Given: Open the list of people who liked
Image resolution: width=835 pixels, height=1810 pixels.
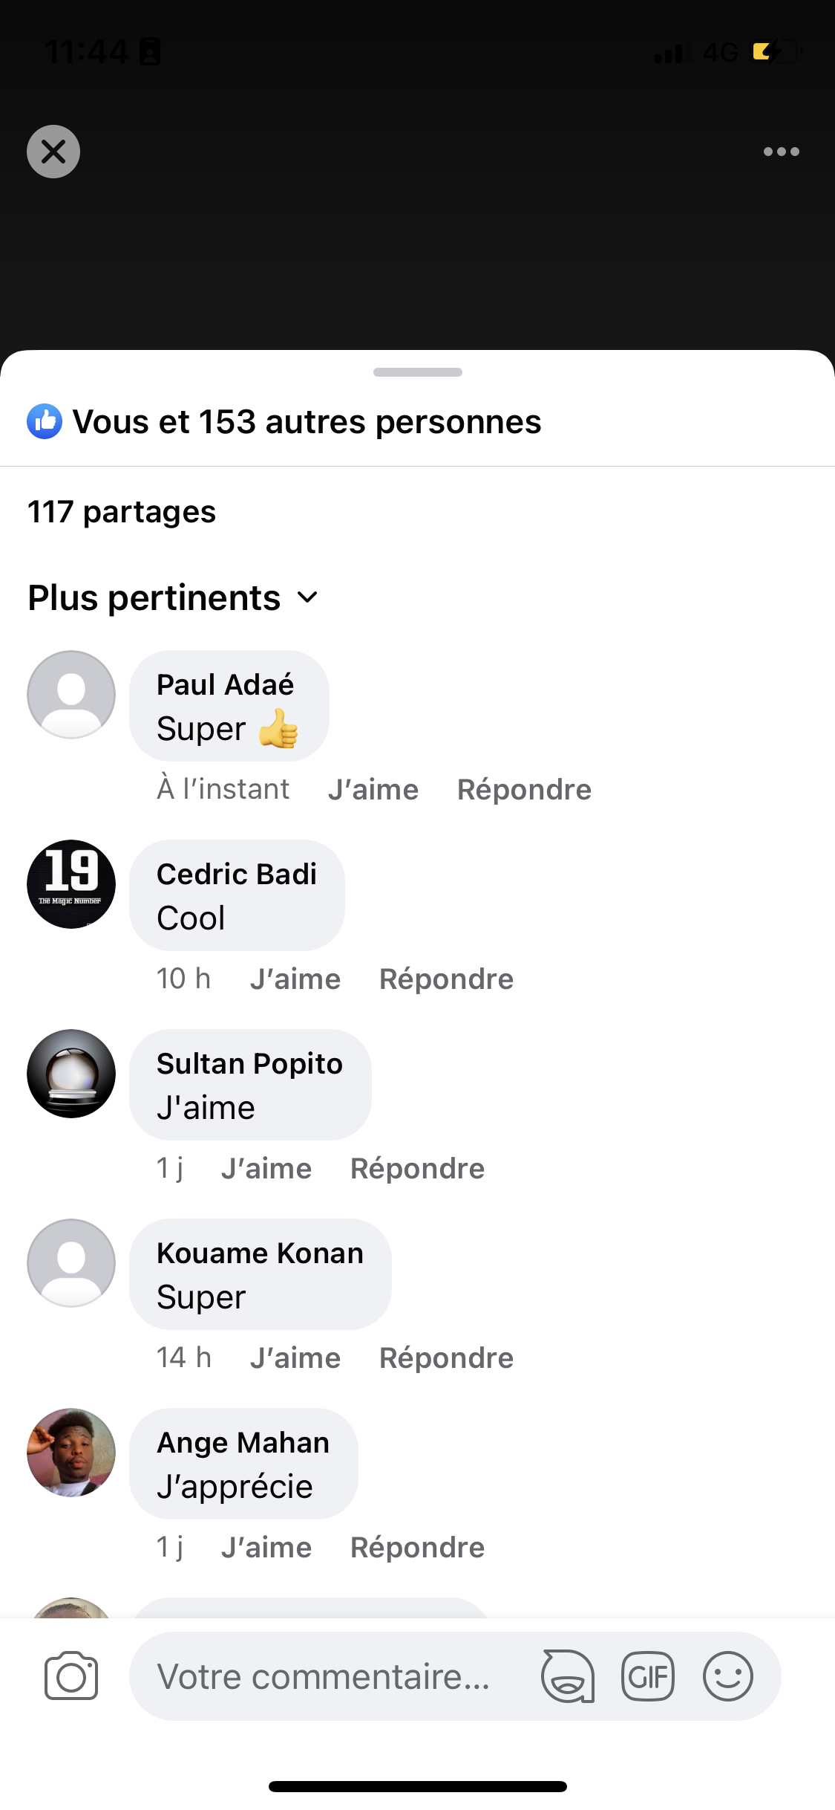Looking at the screenshot, I should [307, 422].
